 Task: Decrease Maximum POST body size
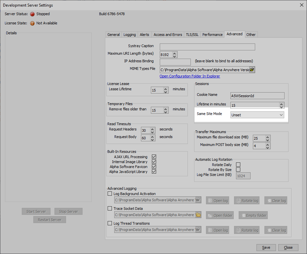267,148
